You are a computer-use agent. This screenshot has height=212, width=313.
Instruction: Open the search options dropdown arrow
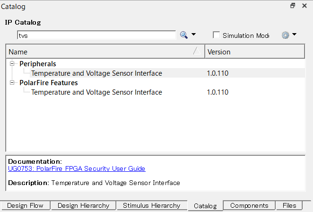pyautogui.click(x=193, y=35)
